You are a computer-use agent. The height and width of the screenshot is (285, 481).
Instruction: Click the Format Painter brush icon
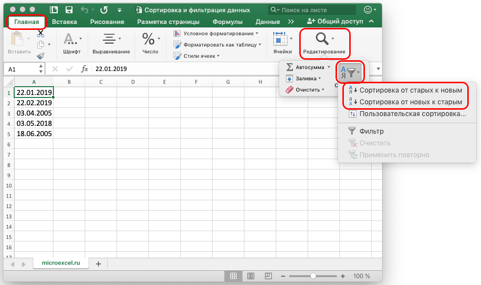point(41,56)
